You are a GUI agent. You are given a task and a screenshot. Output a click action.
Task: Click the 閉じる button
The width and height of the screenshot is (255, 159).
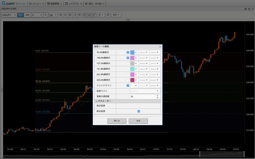117,121
